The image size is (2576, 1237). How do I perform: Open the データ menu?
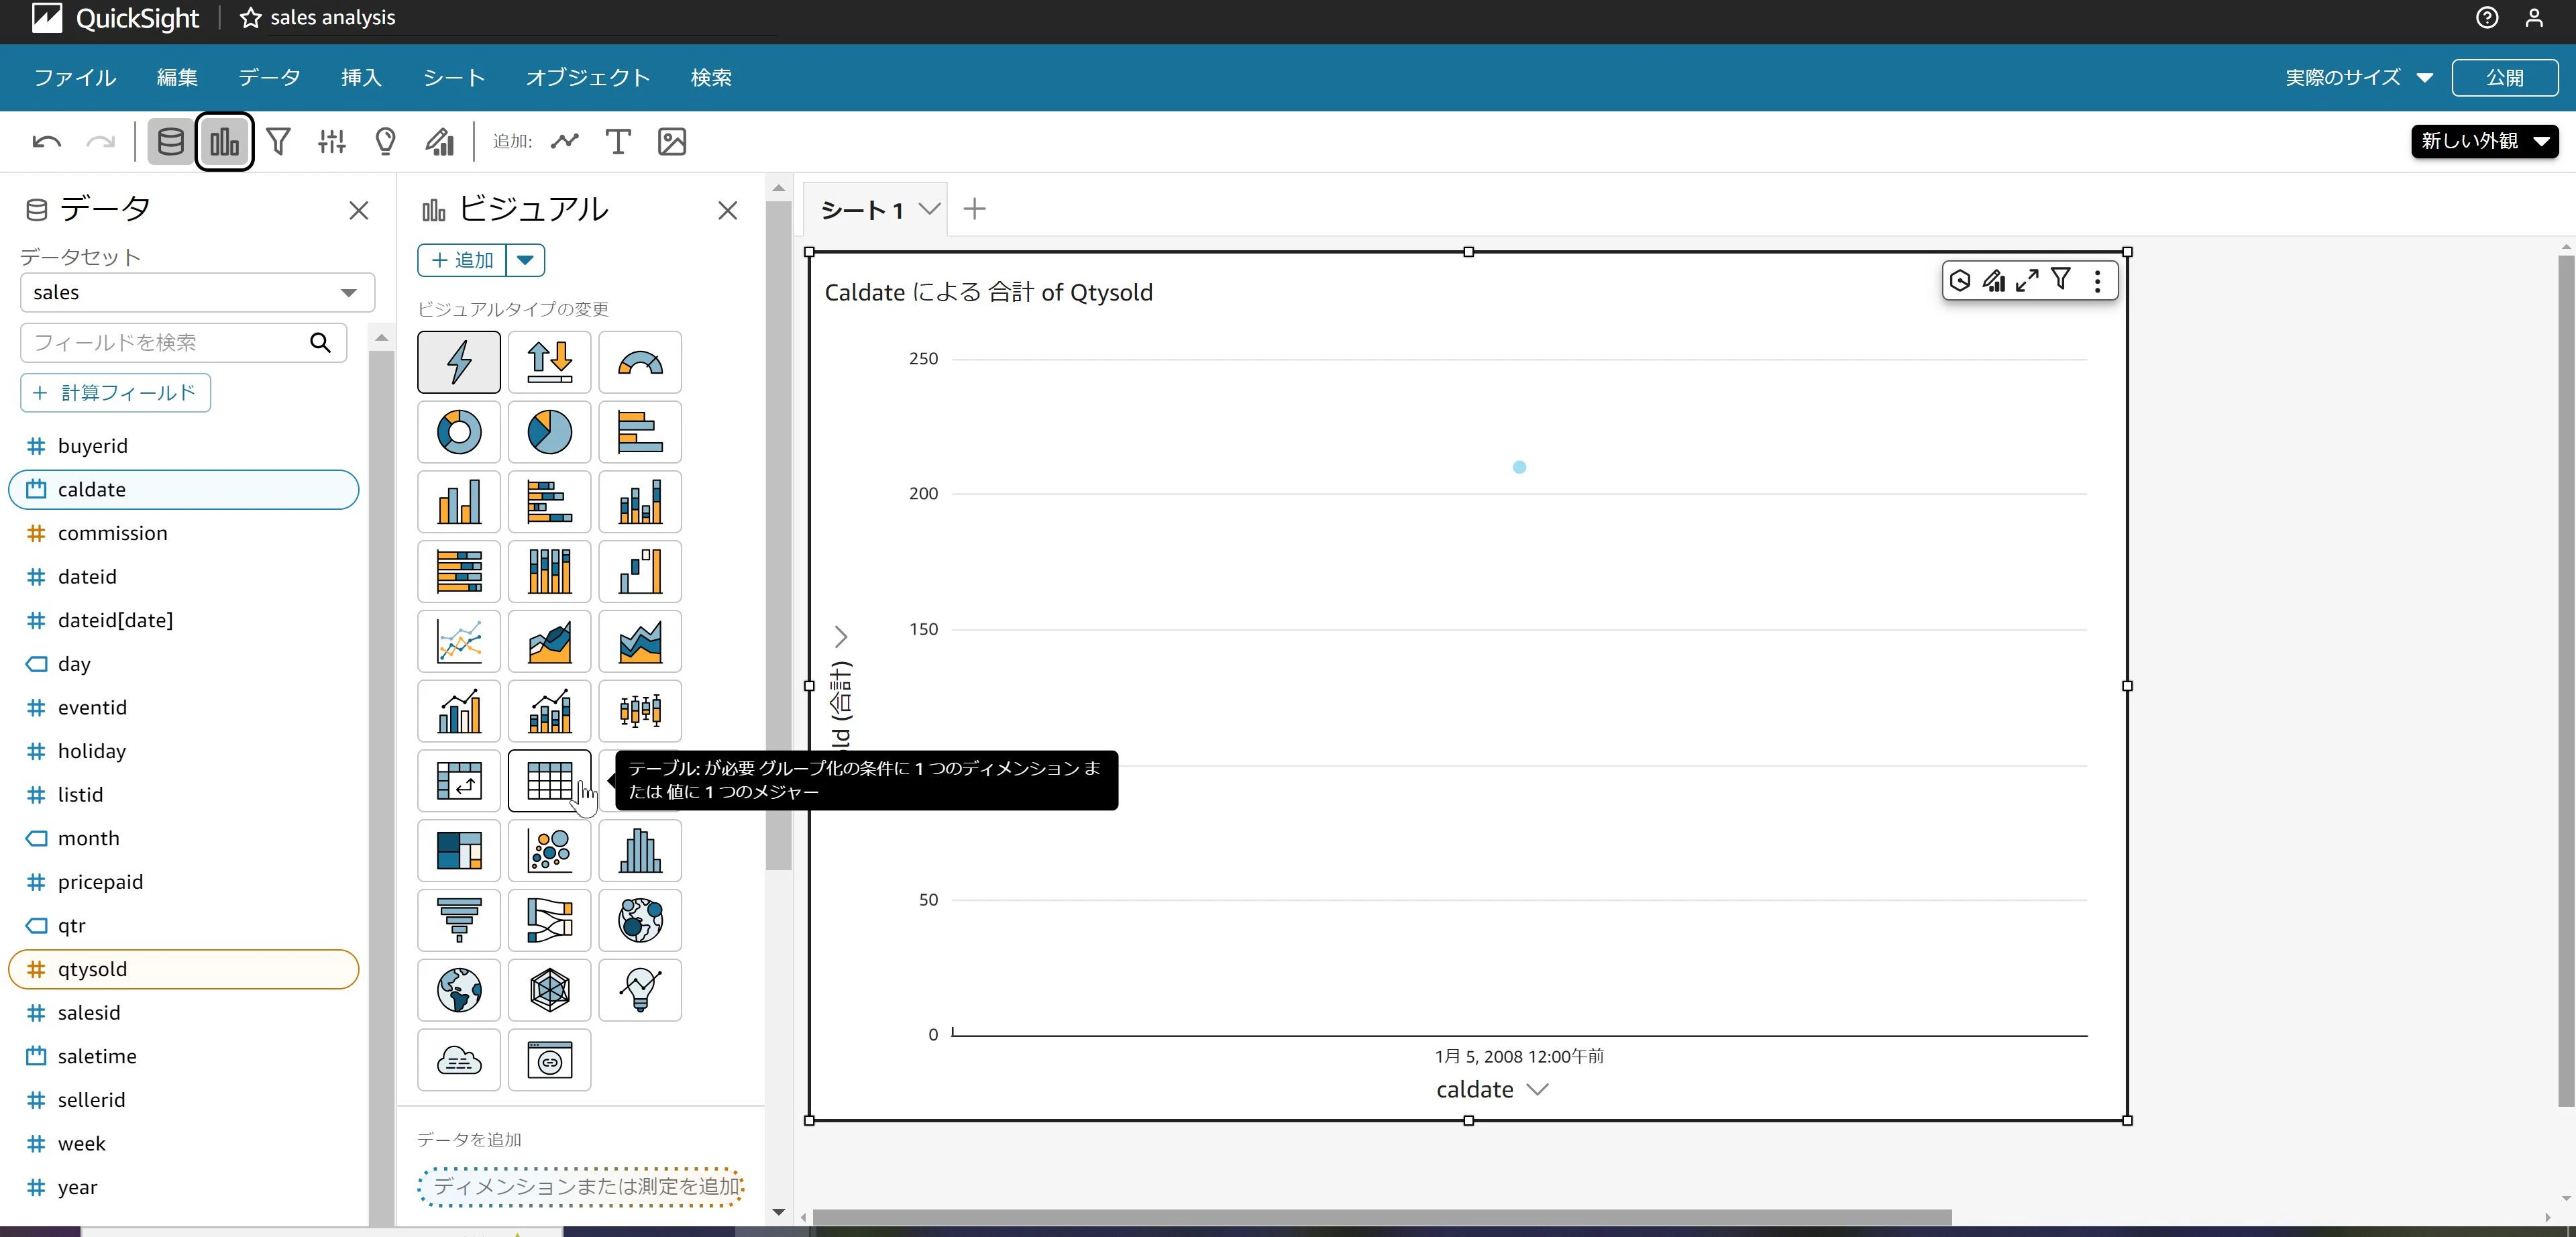tap(269, 78)
